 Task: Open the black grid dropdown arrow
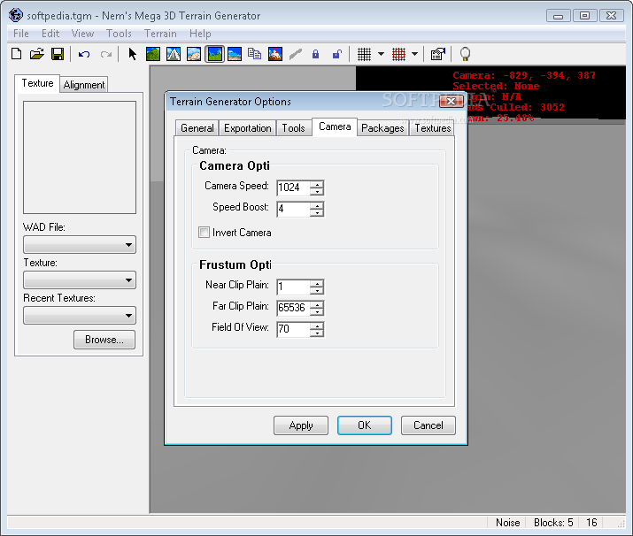click(381, 54)
